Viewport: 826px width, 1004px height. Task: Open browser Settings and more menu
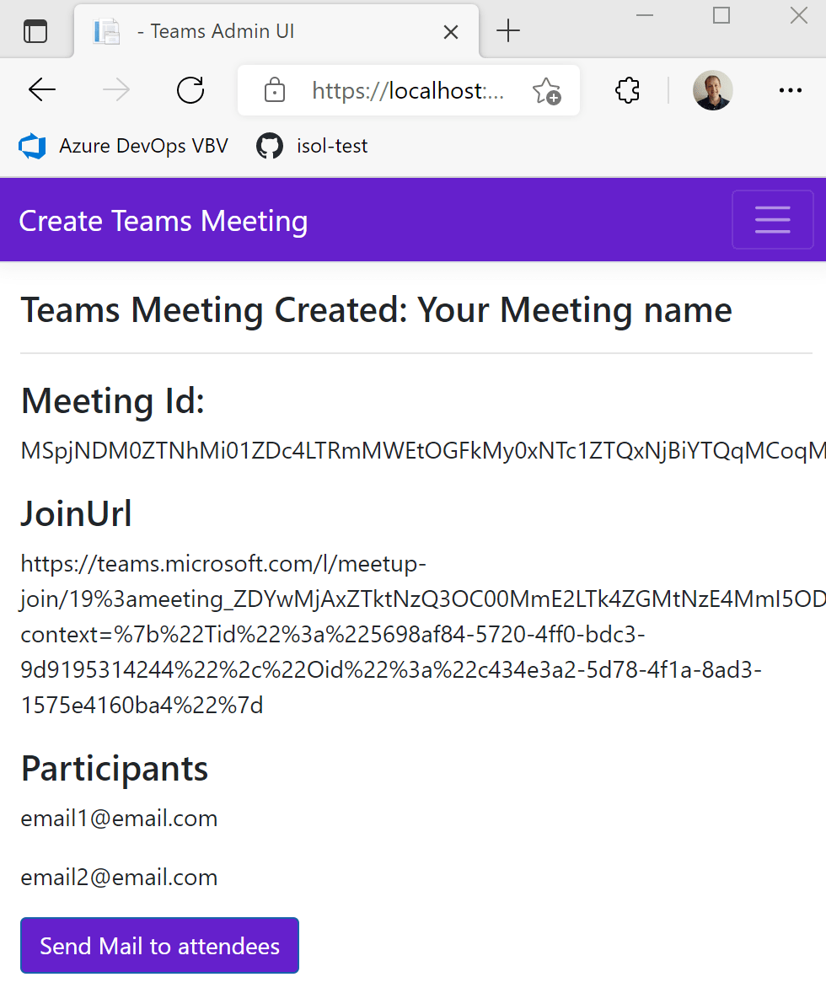(790, 90)
